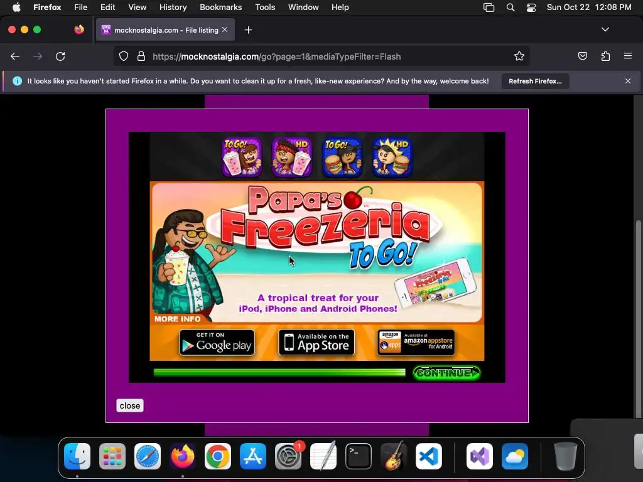Open Finder from the Dock
643x482 pixels.
click(77, 456)
